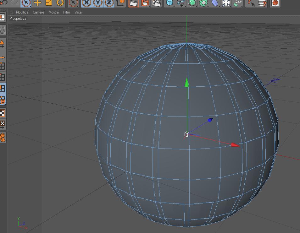Select the Move tool with crossed arrows
This screenshot has height=233, width=300.
pos(37,3)
